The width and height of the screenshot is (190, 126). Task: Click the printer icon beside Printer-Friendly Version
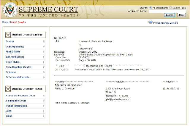151,22
